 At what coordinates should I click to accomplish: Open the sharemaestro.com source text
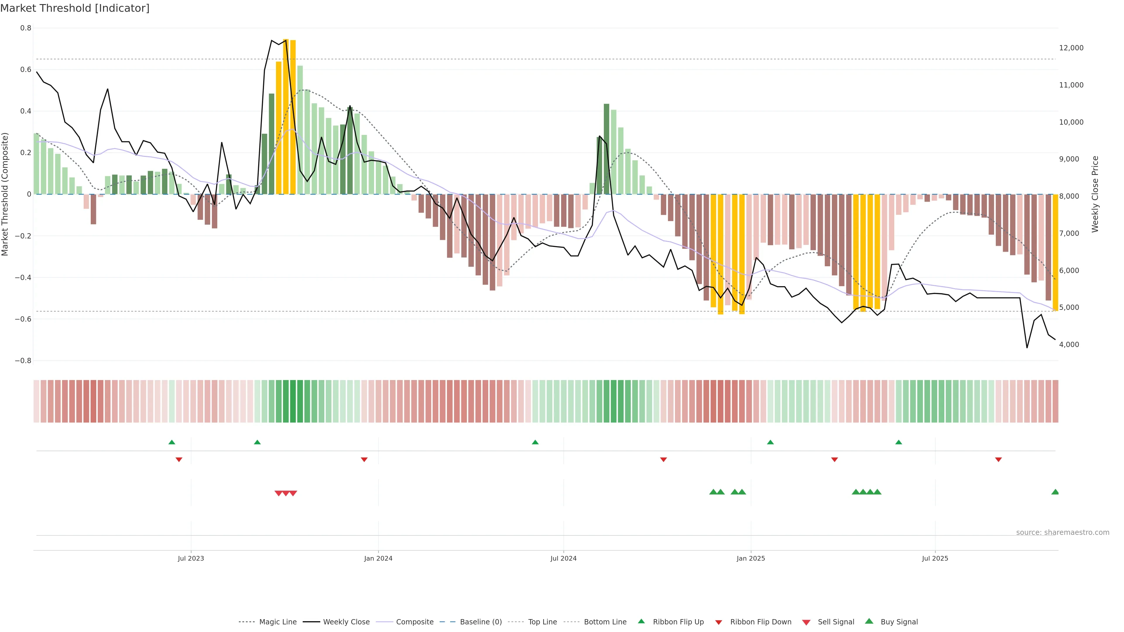(x=1063, y=532)
